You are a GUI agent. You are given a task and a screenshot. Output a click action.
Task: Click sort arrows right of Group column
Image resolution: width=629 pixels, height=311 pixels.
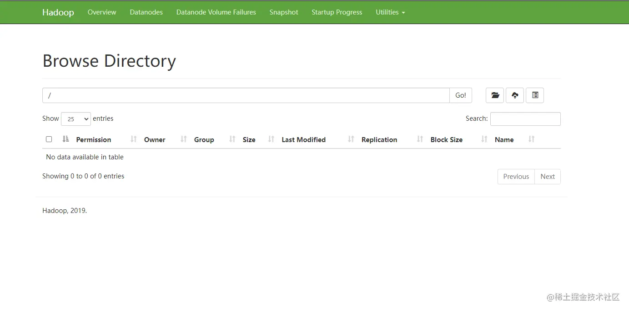coord(232,139)
